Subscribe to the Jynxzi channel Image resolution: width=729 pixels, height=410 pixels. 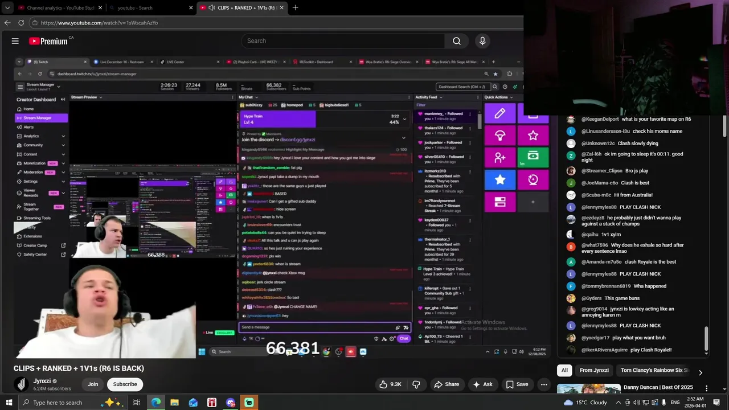coord(125,384)
